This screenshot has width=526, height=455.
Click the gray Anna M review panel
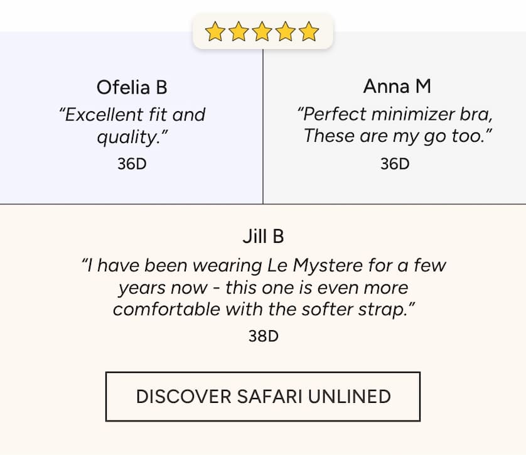coord(395,117)
